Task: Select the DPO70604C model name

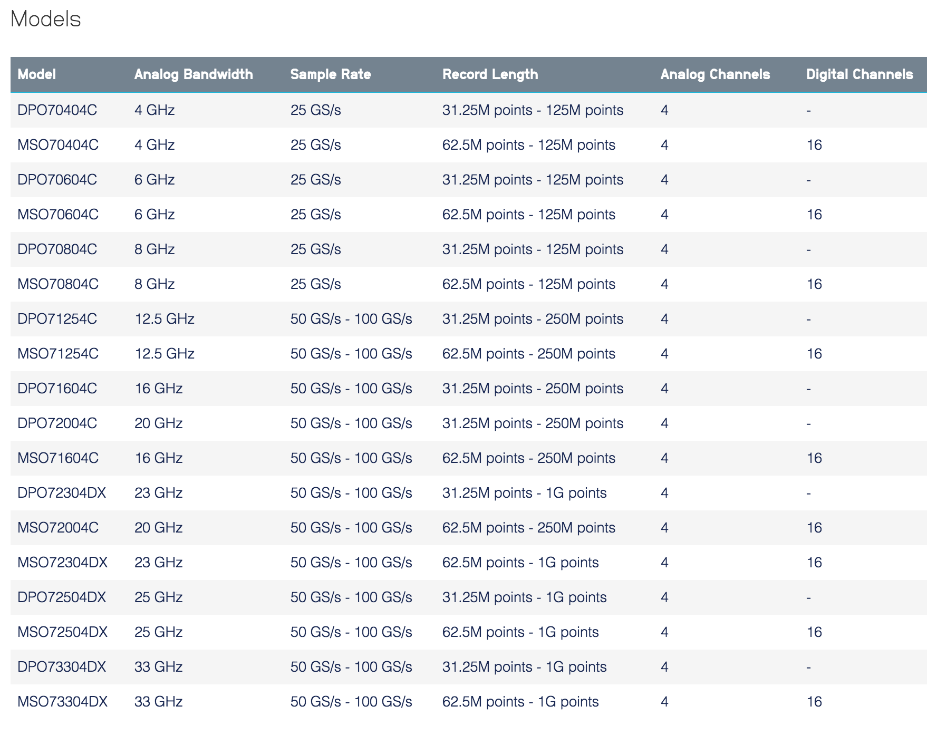Action: (57, 180)
